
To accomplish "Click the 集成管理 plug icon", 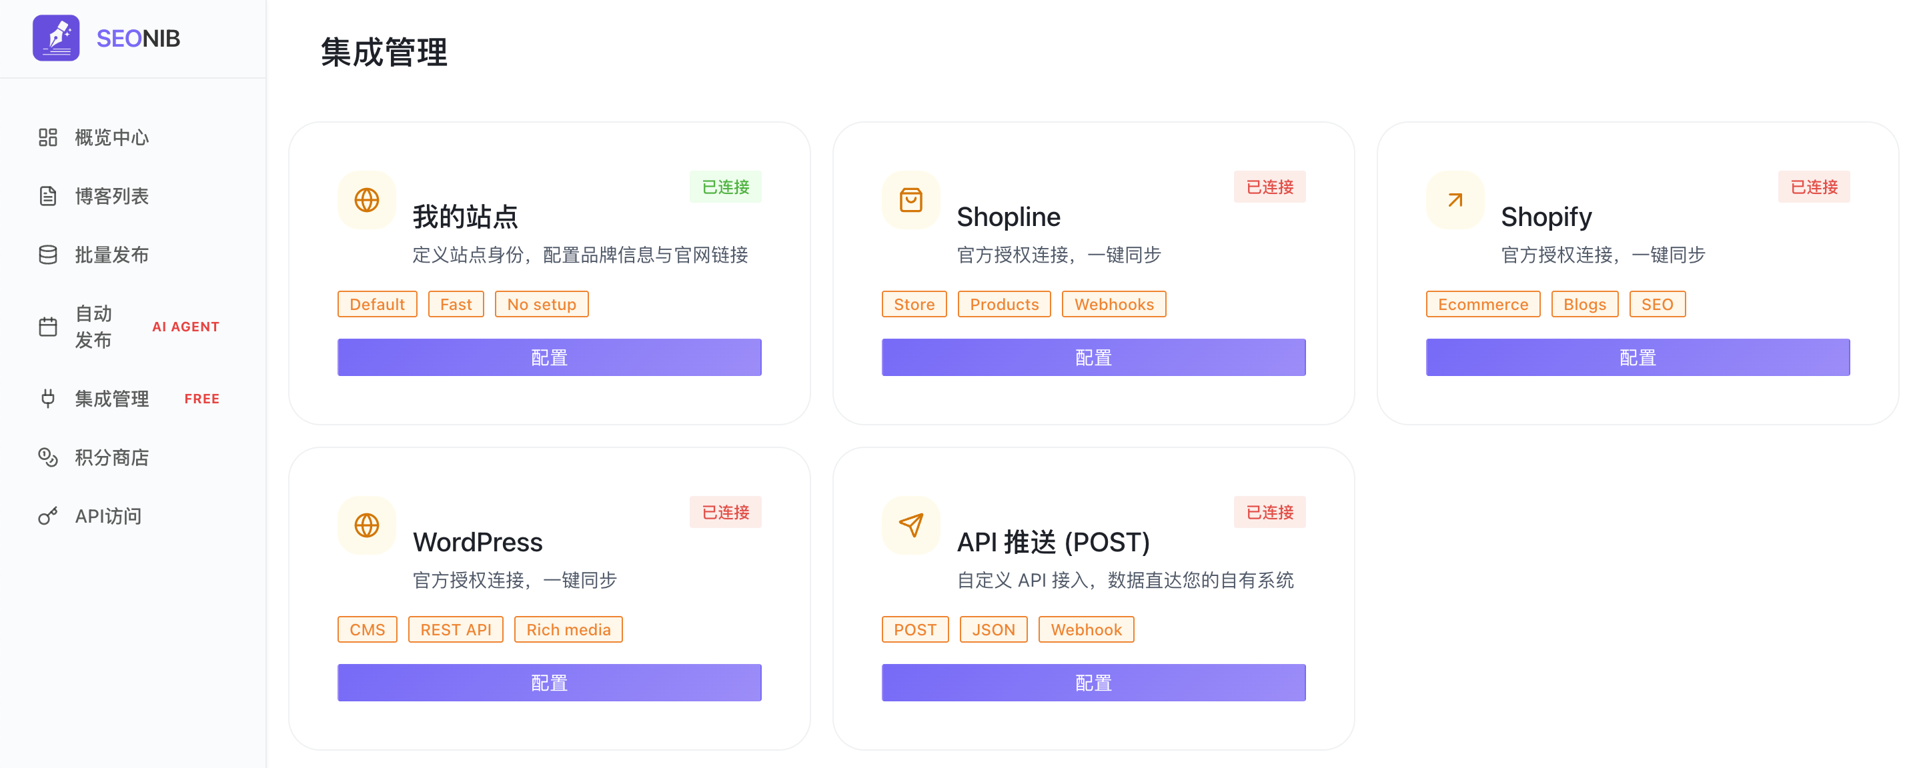I will 47,399.
